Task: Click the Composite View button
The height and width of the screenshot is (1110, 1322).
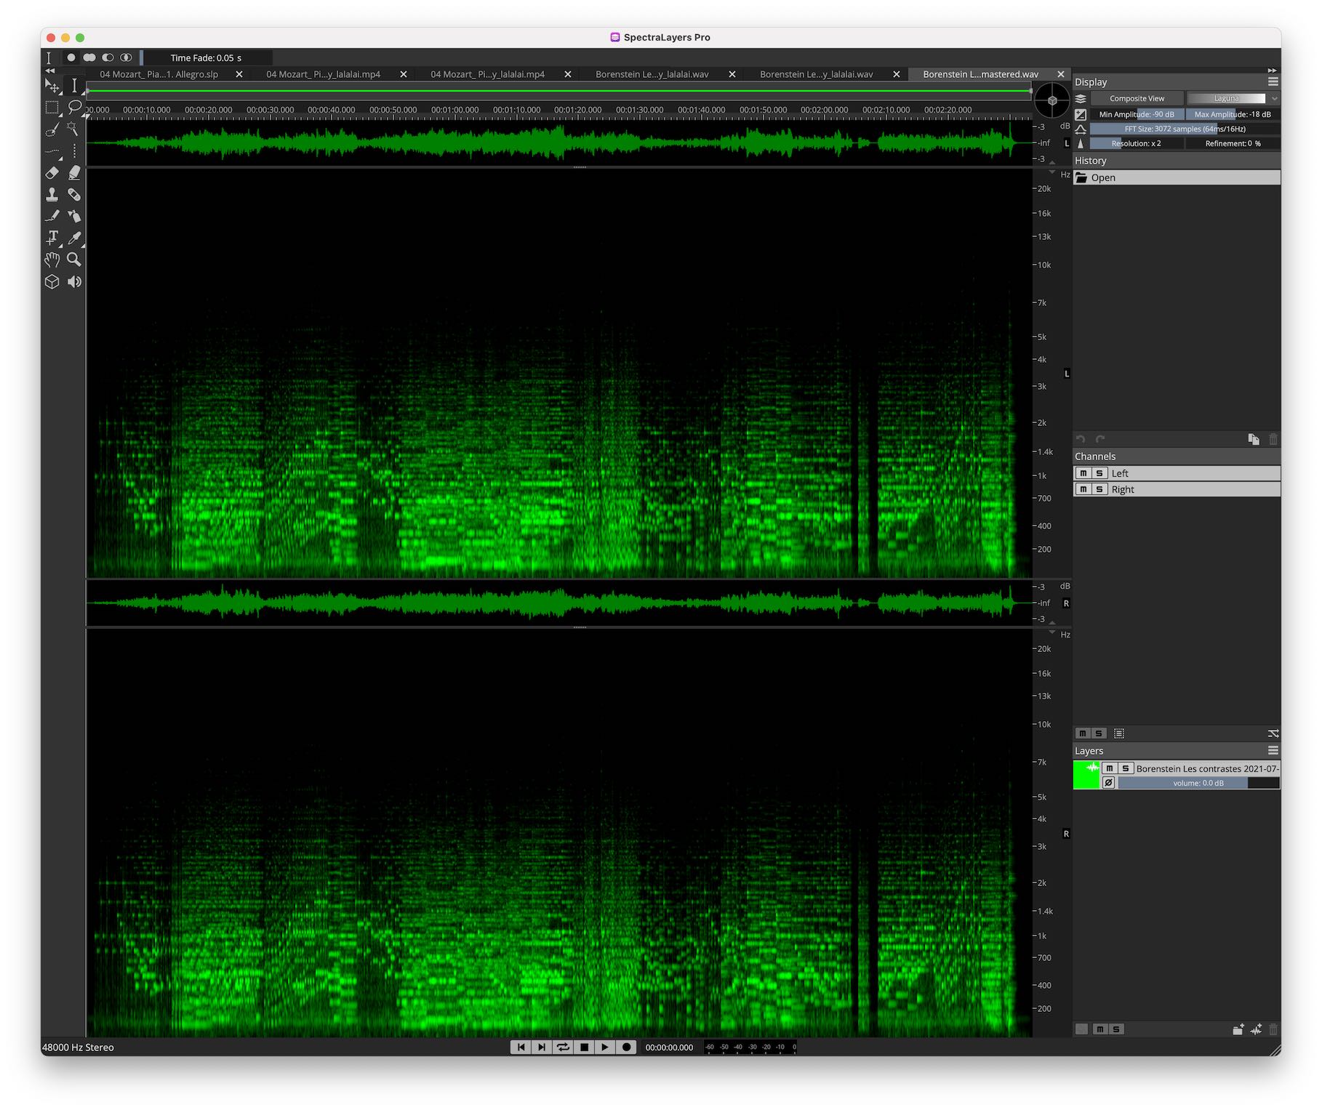Action: (1136, 98)
